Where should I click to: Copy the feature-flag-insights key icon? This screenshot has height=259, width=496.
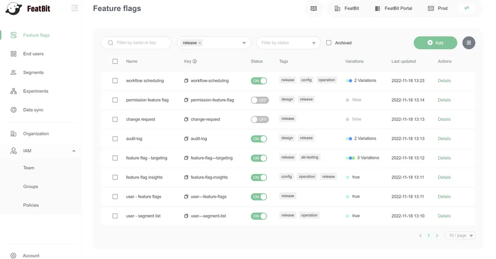[186, 177]
